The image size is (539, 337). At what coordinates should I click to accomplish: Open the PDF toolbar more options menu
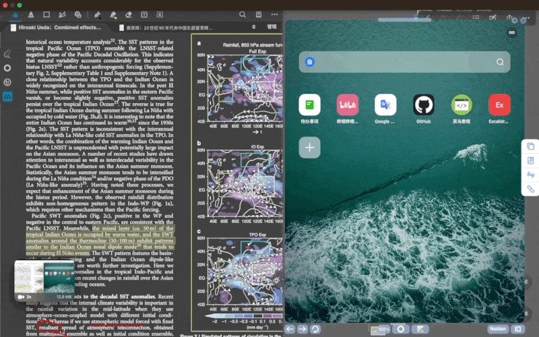tap(274, 14)
